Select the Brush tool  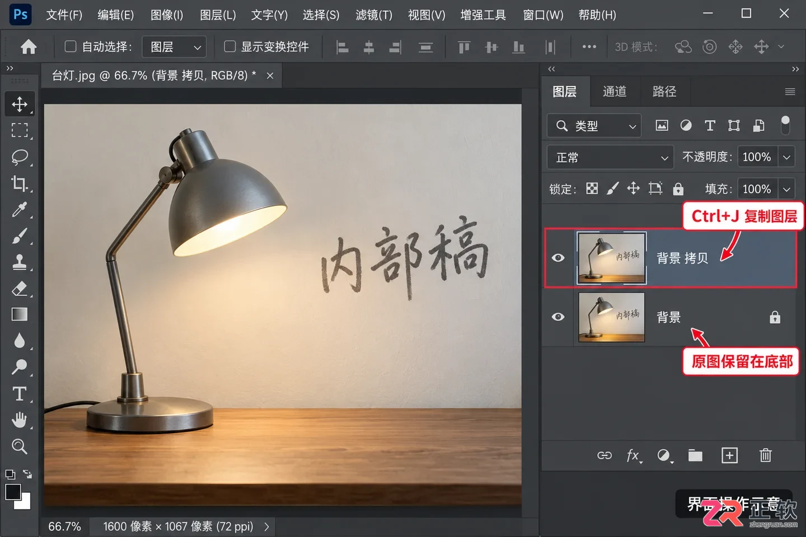(x=20, y=236)
